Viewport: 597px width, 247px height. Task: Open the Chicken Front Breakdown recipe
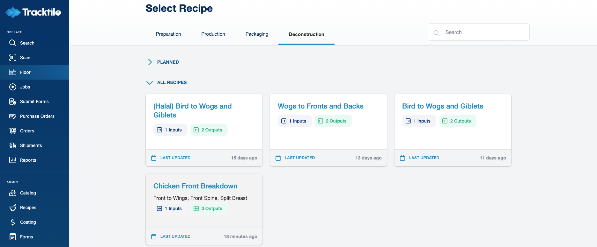195,186
